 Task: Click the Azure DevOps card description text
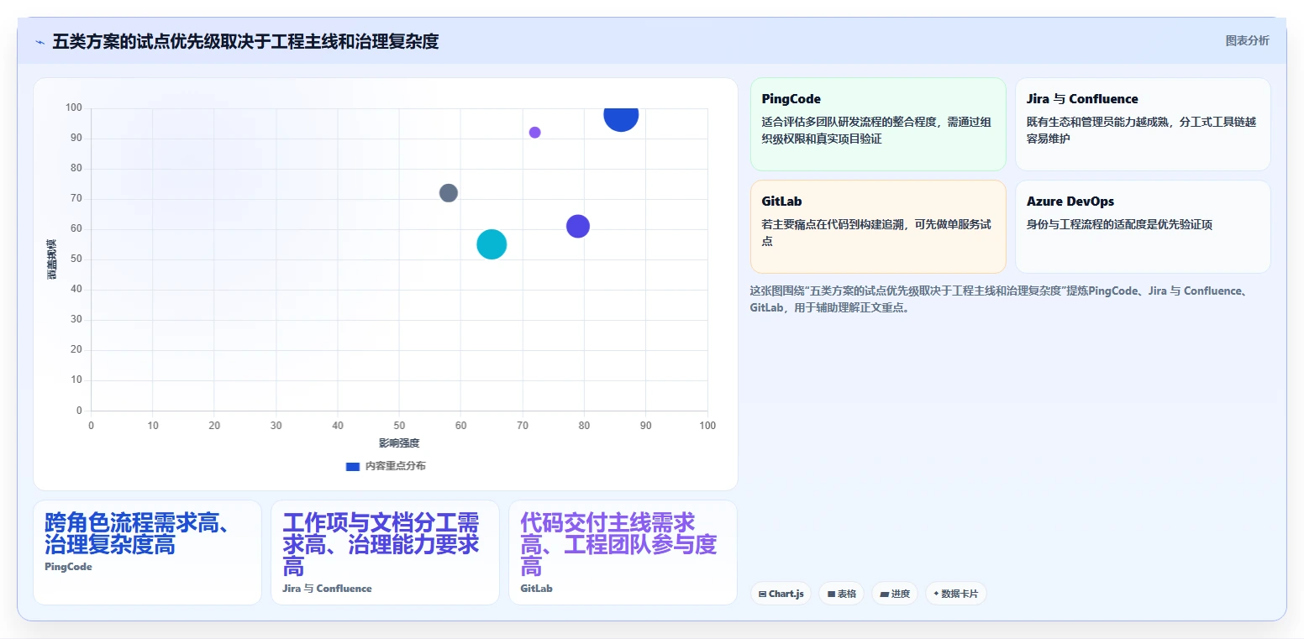click(1119, 224)
